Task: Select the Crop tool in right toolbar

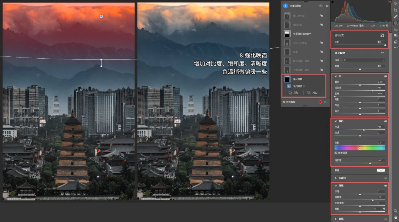Action: [x=396, y=10]
